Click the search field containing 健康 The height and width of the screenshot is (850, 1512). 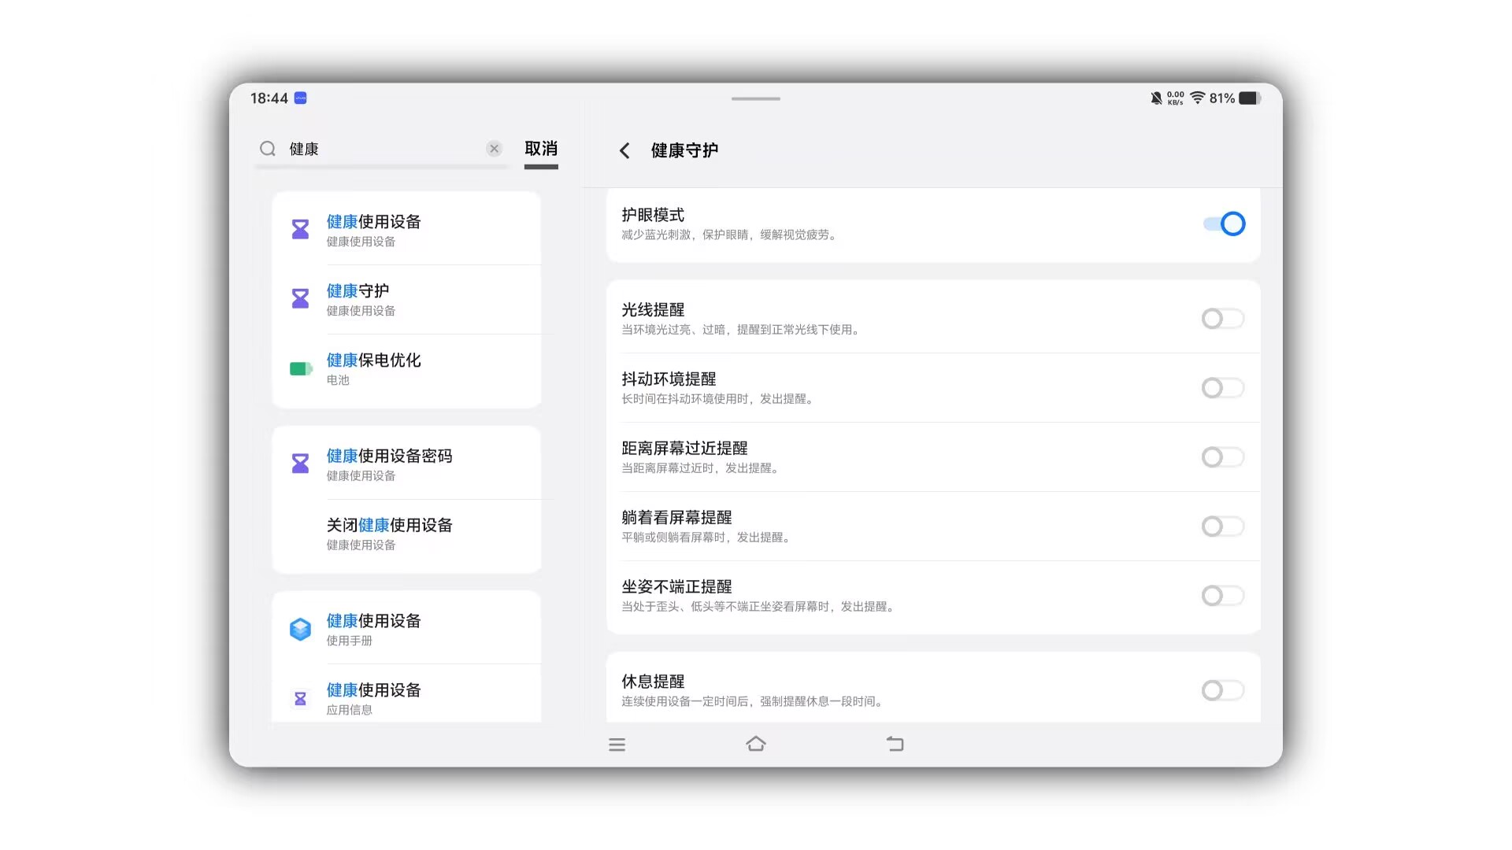[378, 149]
